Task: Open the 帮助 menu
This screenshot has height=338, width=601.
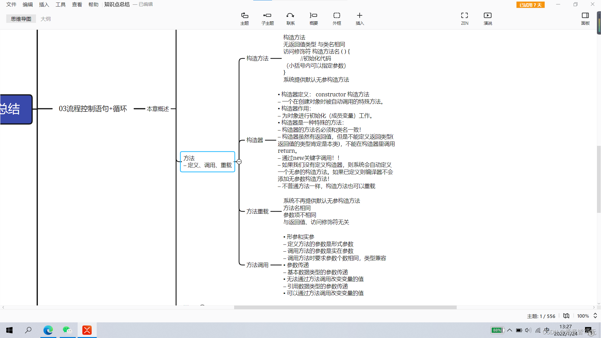Action: pos(93,4)
